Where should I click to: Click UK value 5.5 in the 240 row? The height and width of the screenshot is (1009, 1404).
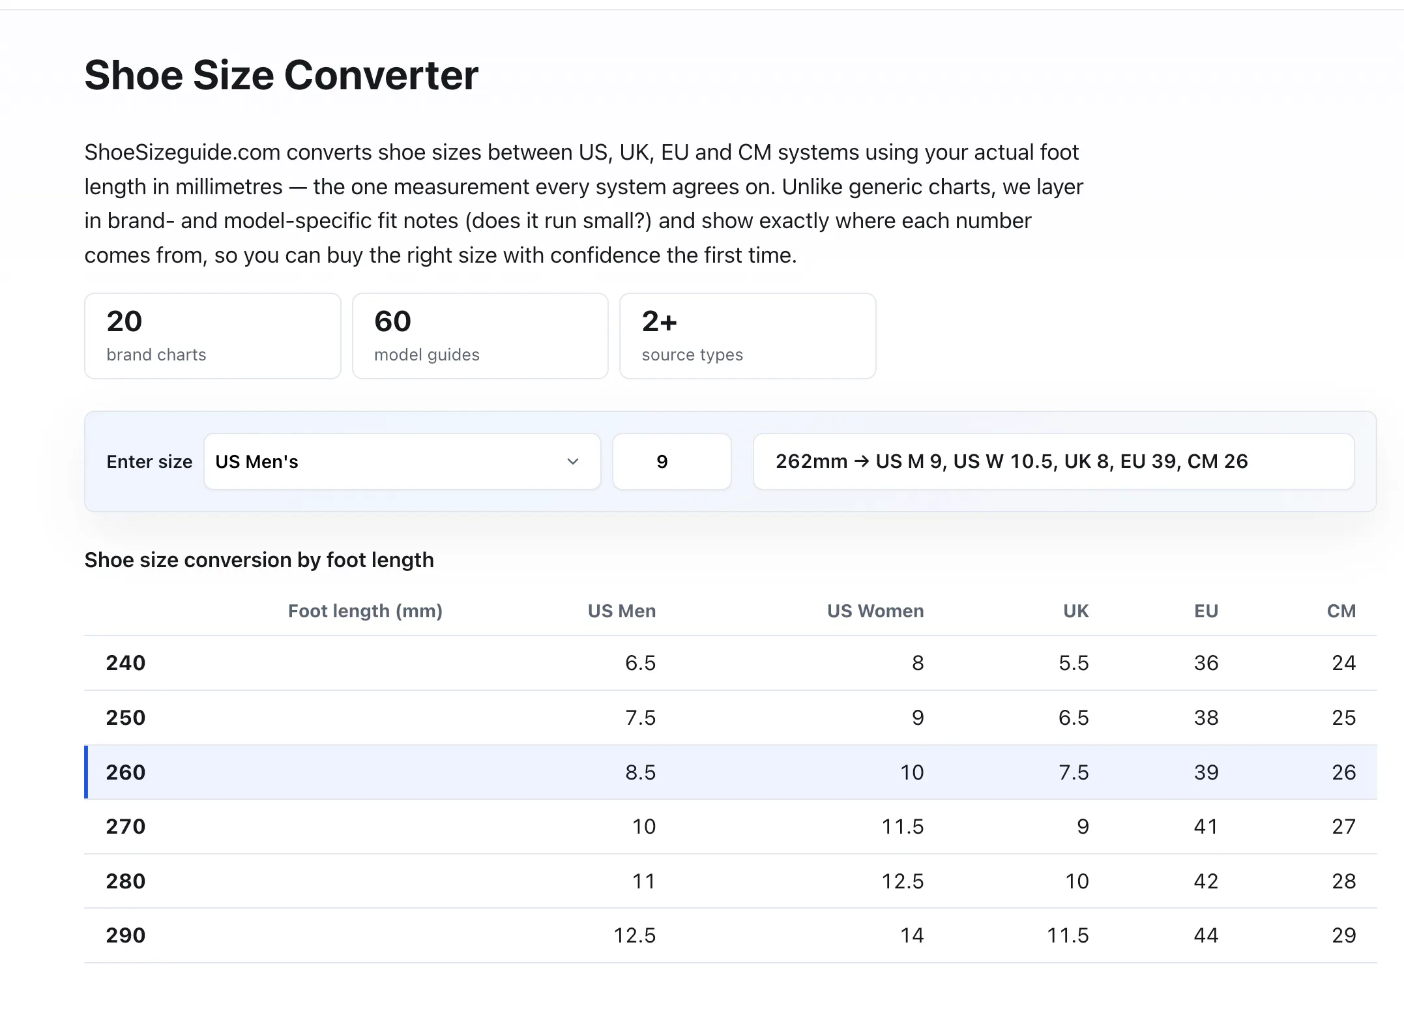pos(1074,663)
